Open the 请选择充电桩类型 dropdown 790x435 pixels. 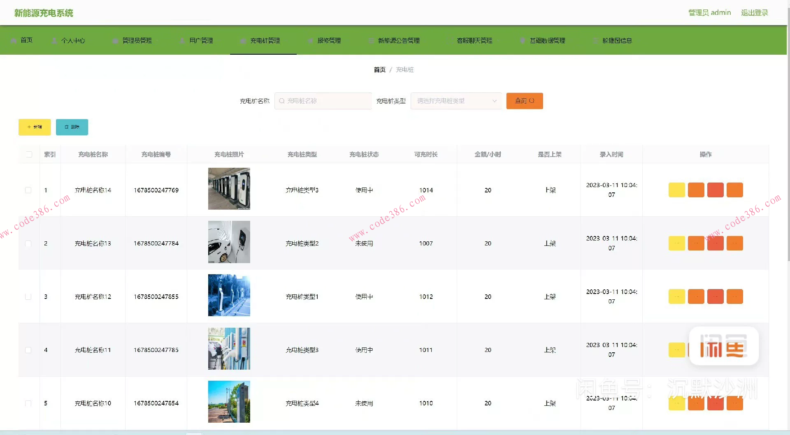(x=456, y=101)
